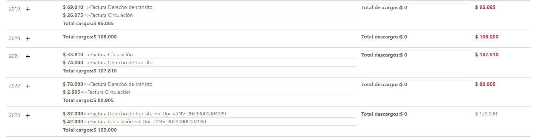Click the 2019 year label
This screenshot has height=137, width=534.
pyautogui.click(x=14, y=9)
